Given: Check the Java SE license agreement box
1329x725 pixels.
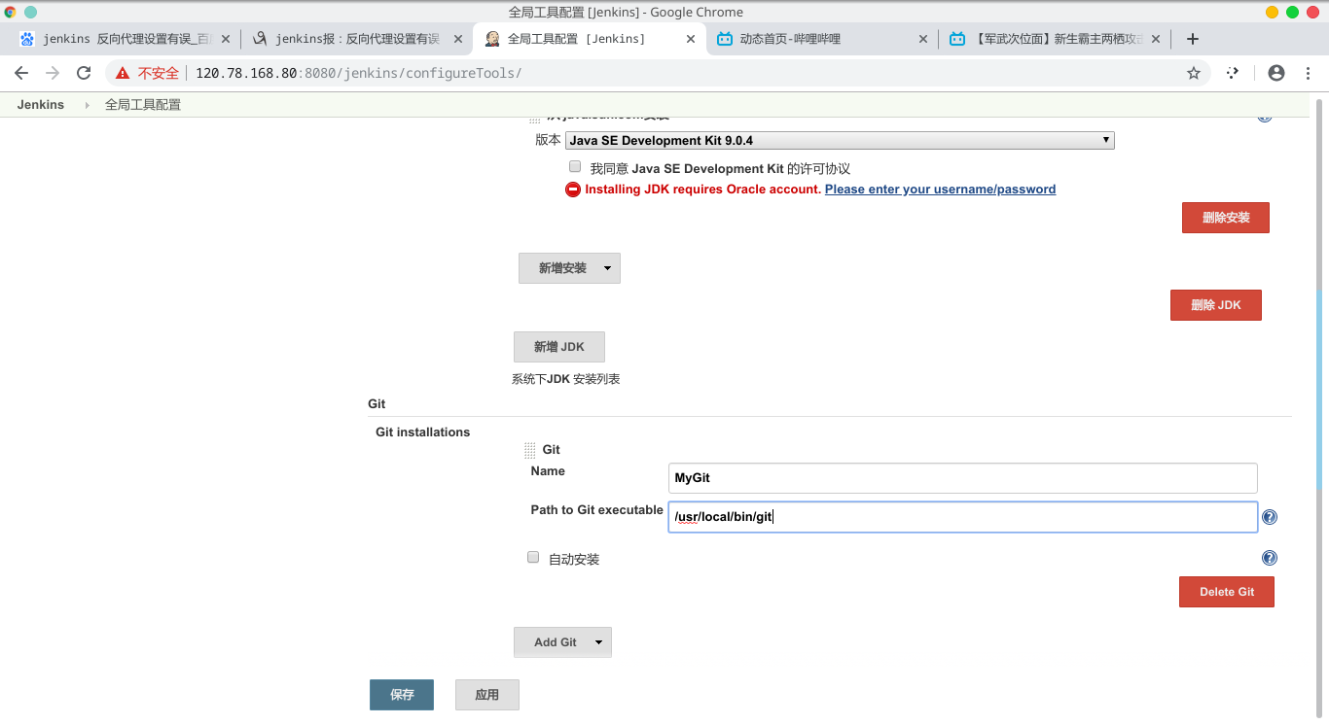Looking at the screenshot, I should click(575, 167).
